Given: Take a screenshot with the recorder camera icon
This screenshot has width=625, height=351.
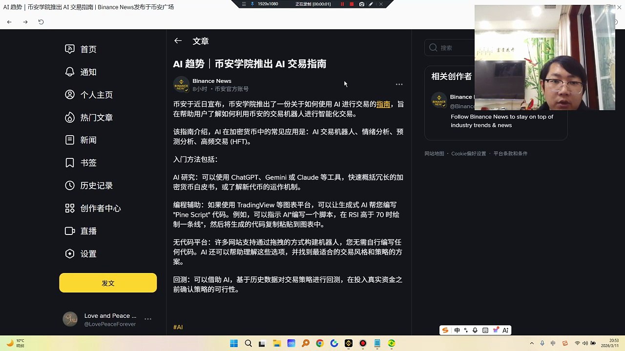Looking at the screenshot, I should (361, 4).
